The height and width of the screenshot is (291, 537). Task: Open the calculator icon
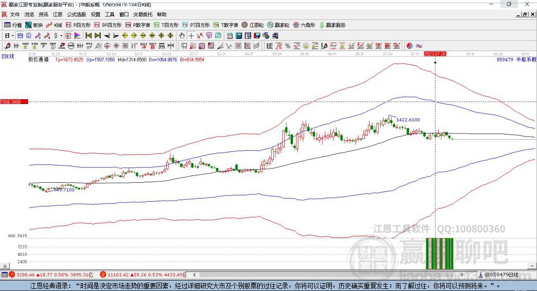(x=239, y=36)
